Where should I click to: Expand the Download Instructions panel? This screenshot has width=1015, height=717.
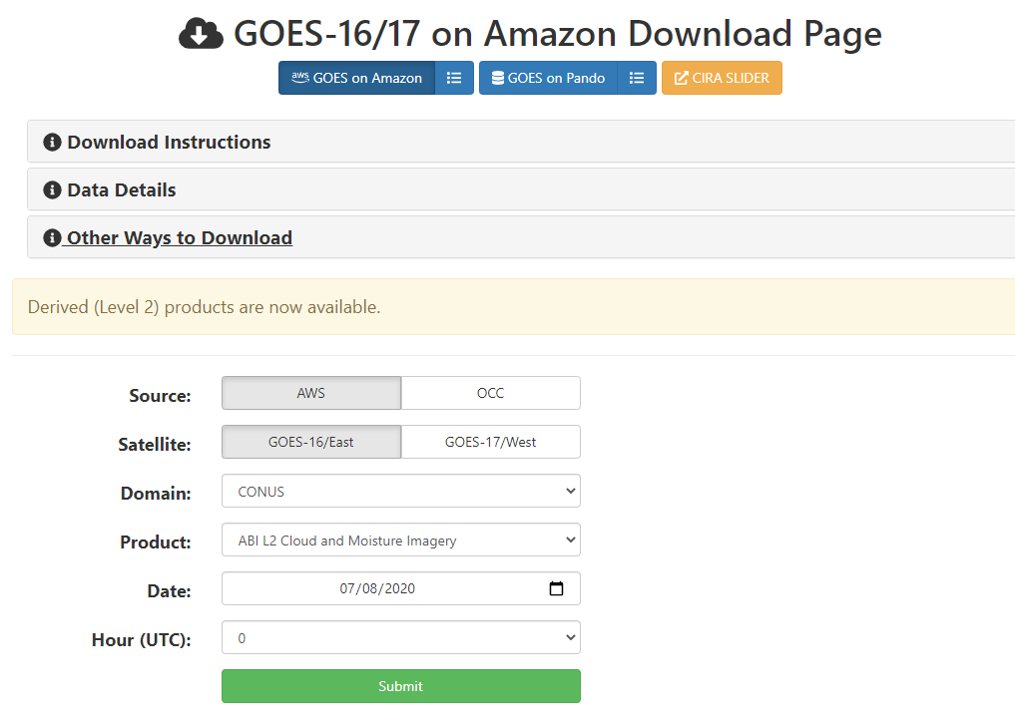(x=521, y=141)
